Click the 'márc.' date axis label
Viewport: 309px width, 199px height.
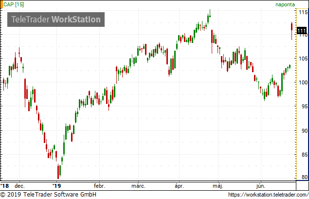(x=138, y=186)
